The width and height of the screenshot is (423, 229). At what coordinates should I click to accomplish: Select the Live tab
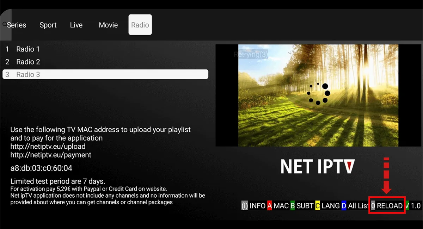coord(76,25)
